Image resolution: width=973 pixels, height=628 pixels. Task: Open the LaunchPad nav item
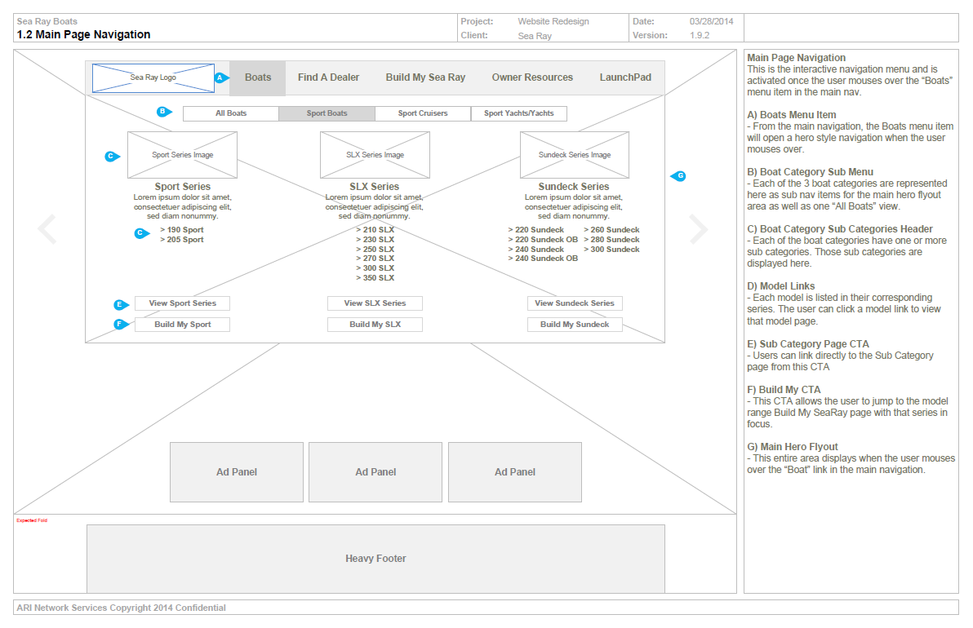pos(625,77)
